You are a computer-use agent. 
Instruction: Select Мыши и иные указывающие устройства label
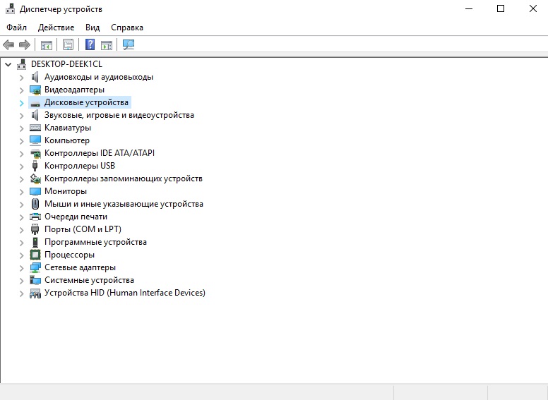click(x=124, y=204)
